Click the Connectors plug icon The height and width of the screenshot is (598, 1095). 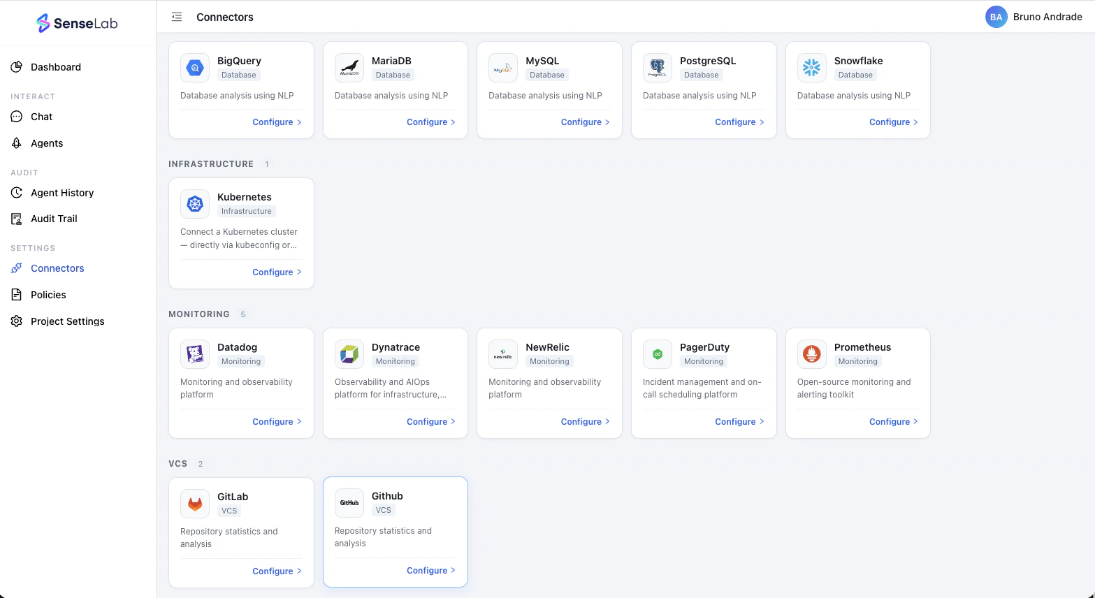coord(17,268)
